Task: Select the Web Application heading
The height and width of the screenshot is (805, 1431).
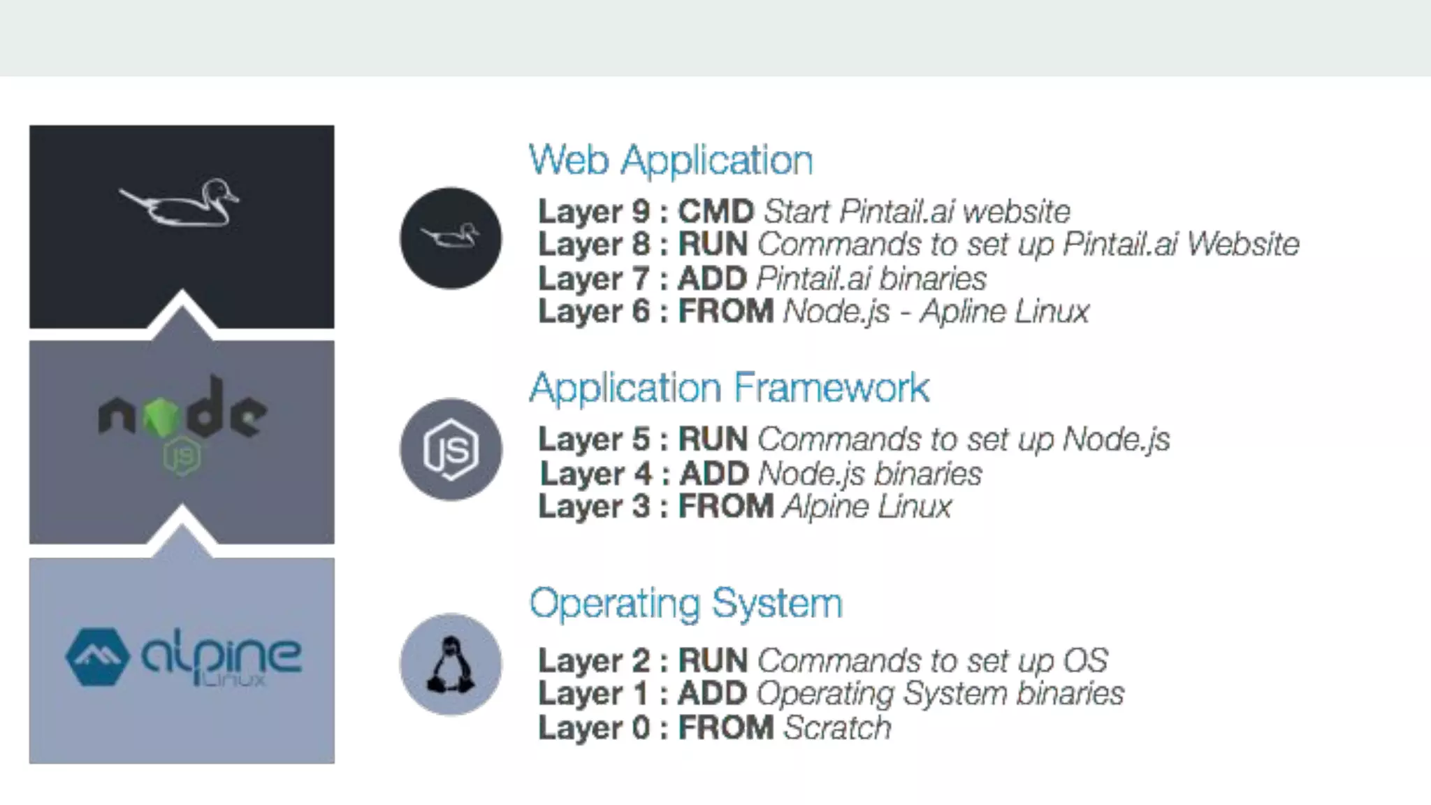Action: (x=671, y=160)
